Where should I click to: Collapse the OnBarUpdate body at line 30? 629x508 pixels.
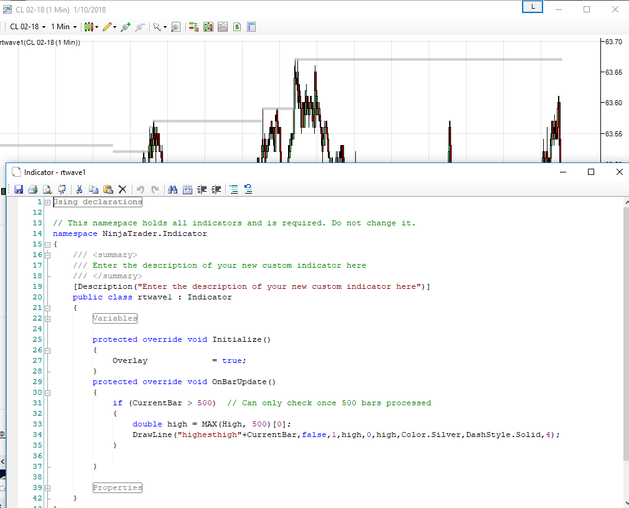point(48,393)
